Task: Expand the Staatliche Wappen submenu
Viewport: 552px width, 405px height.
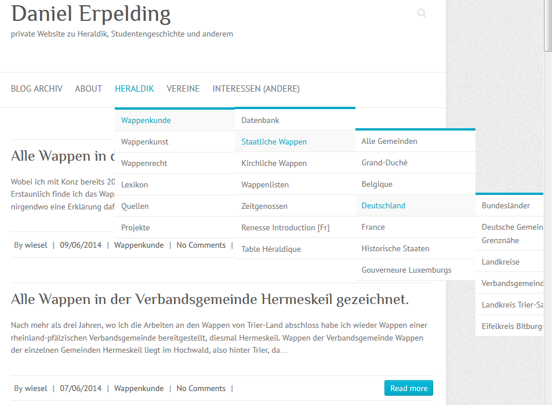Action: 274,142
